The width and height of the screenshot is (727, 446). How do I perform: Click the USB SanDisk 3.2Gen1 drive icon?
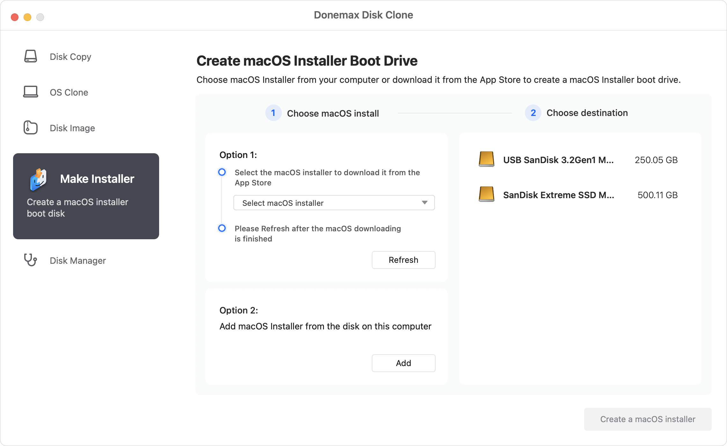[486, 160]
